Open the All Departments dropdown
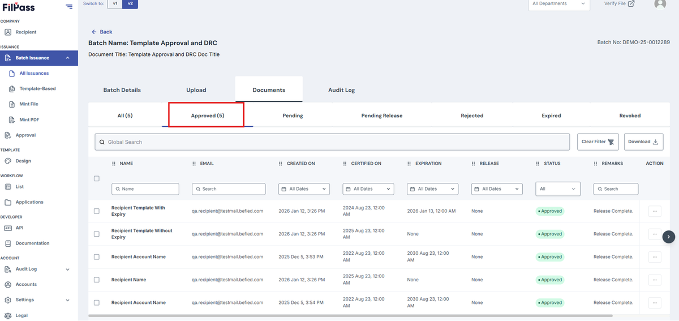Image resolution: width=679 pixels, height=321 pixels. (x=559, y=4)
